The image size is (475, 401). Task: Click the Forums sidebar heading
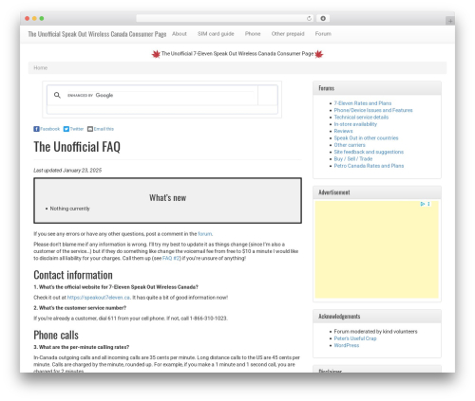(x=326, y=88)
